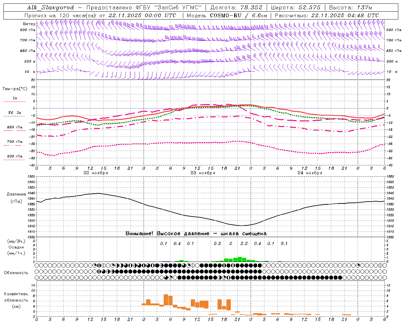Click the warning 'Внимание! Высокое давление — шкала смещена'
The height and width of the screenshot is (322, 403).
tap(196, 234)
